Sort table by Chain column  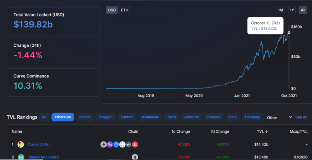pos(133,131)
